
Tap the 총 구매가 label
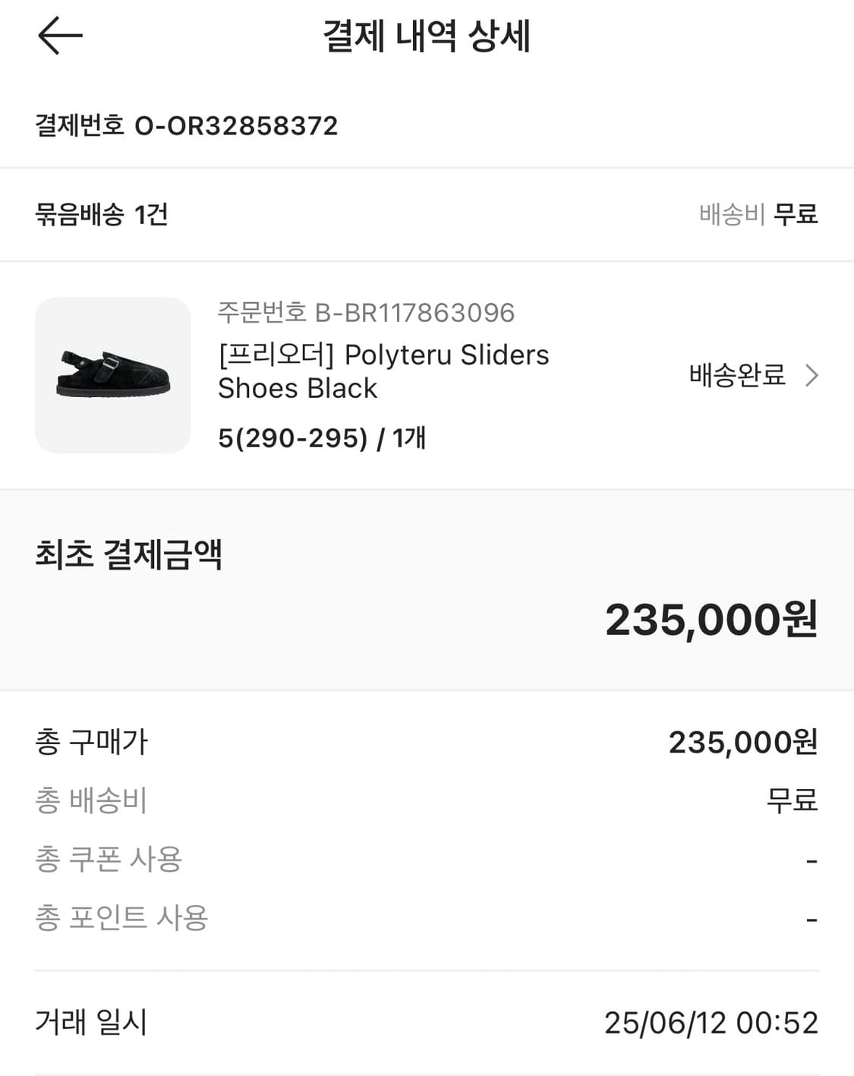92,742
